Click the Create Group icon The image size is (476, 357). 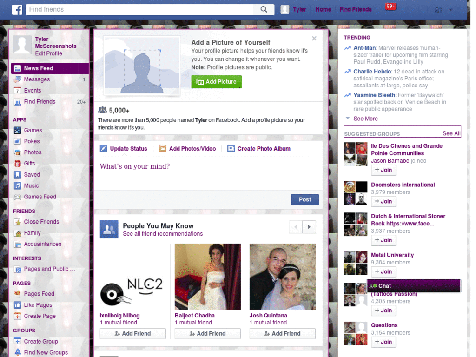18,342
